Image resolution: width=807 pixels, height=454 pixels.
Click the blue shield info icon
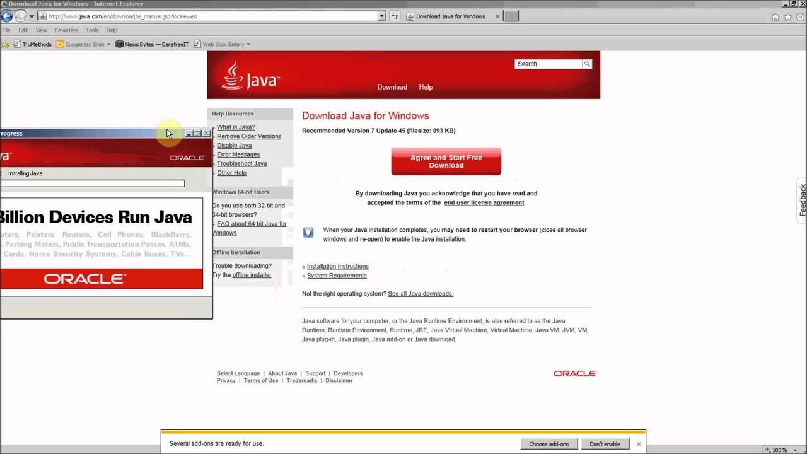[308, 233]
